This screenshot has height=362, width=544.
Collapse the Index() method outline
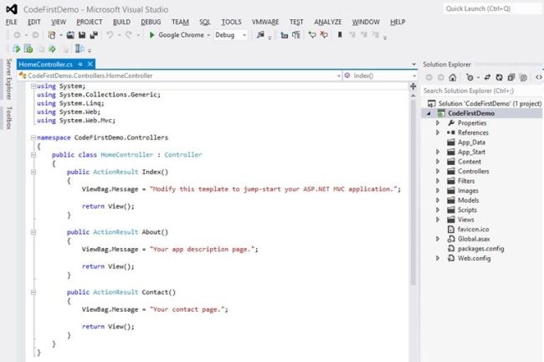tap(33, 172)
